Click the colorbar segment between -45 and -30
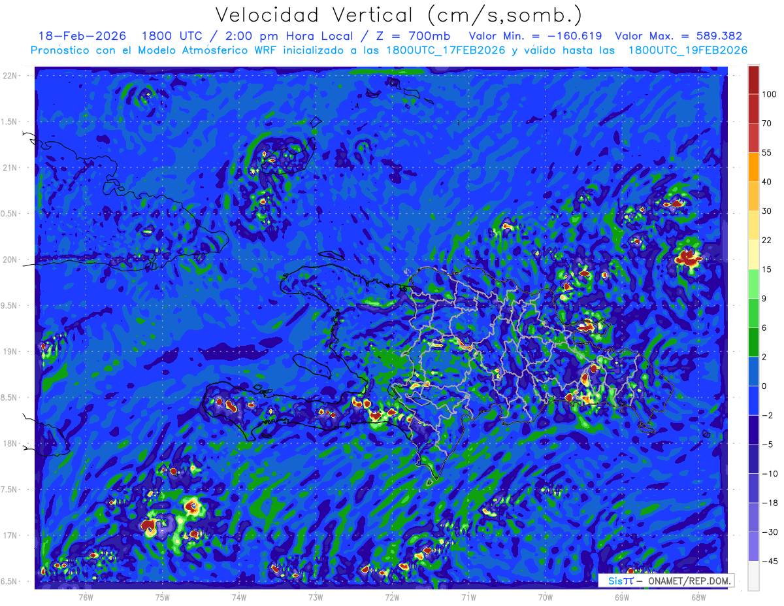The width and height of the screenshot is (784, 606). click(753, 546)
